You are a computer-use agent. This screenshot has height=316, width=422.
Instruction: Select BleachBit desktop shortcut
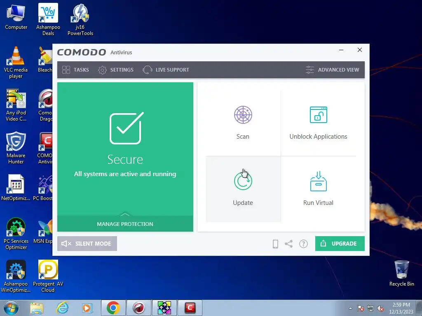click(45, 60)
